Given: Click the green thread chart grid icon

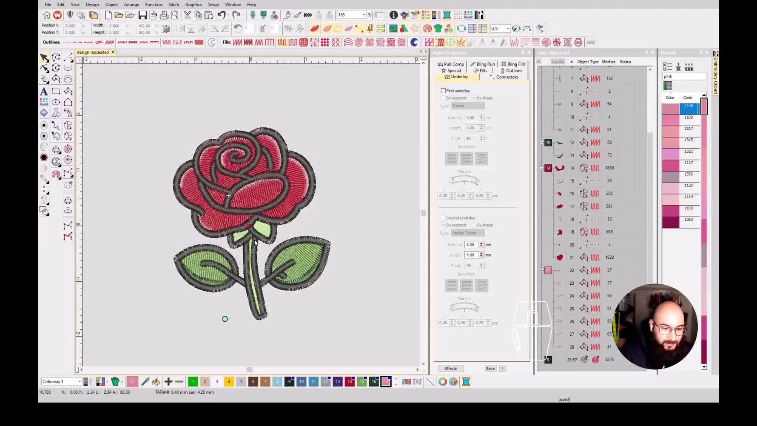Looking at the screenshot, I should coord(668,86).
